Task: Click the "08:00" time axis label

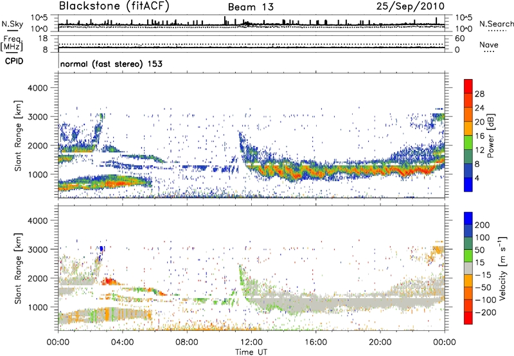Action: (187, 343)
